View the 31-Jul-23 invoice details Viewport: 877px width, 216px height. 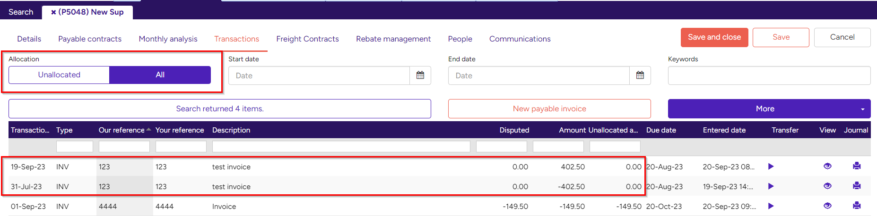click(827, 186)
